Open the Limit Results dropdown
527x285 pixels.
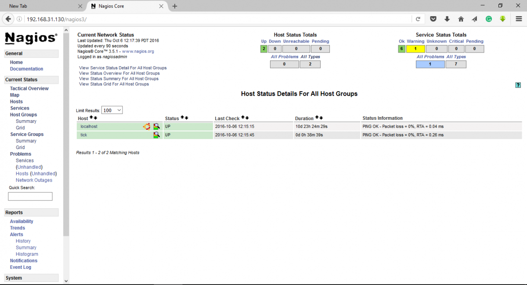tap(112, 110)
